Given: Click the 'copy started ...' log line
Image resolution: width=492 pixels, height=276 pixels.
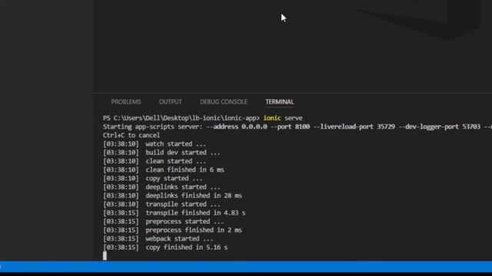Looking at the screenshot, I should pyautogui.click(x=152, y=179).
